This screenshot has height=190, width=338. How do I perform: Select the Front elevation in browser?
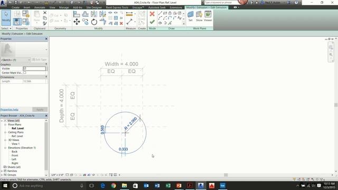point(15,155)
